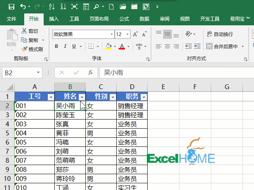Click the Save icon in quick access toolbar
The image size is (254, 190).
point(12,7)
